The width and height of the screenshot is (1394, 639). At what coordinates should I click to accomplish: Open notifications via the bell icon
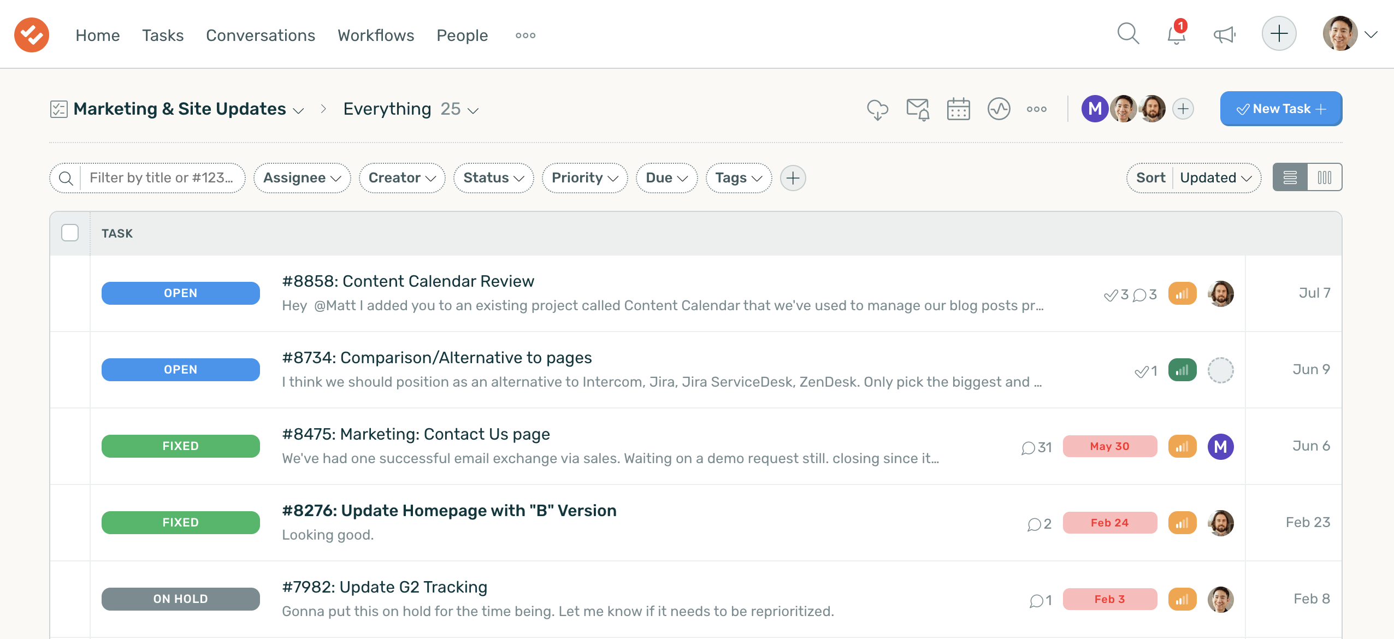tap(1176, 34)
